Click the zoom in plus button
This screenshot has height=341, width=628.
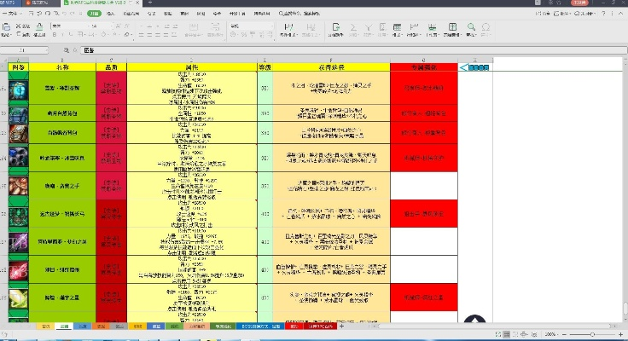621,334
